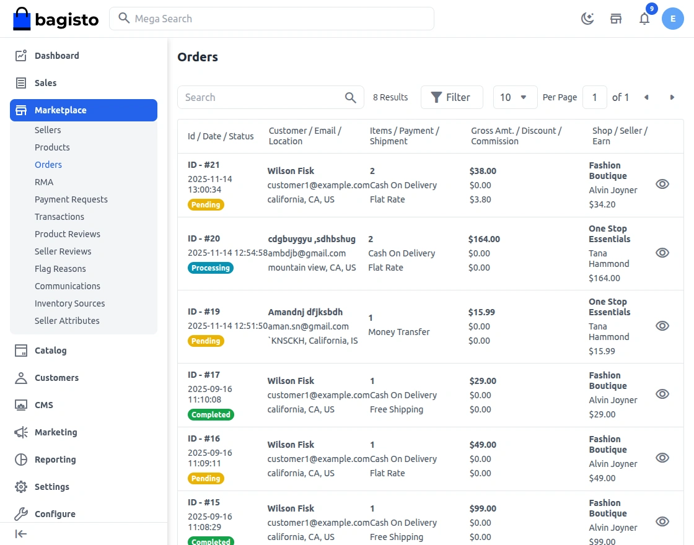Viewport: 694px width, 545px height.
Task: Open order #17 details via its eye icon
Action: click(x=662, y=394)
